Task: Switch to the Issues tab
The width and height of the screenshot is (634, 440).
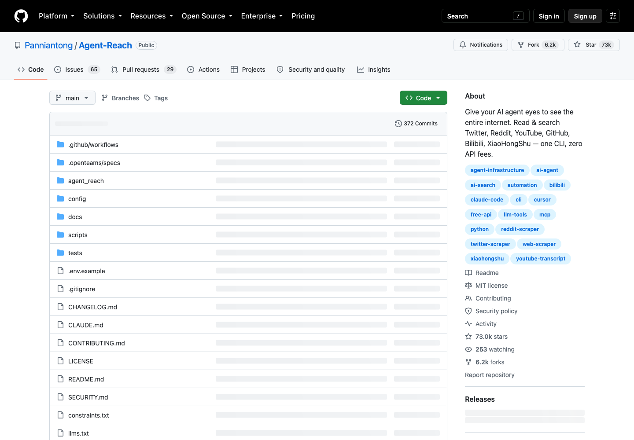Action: 77,70
